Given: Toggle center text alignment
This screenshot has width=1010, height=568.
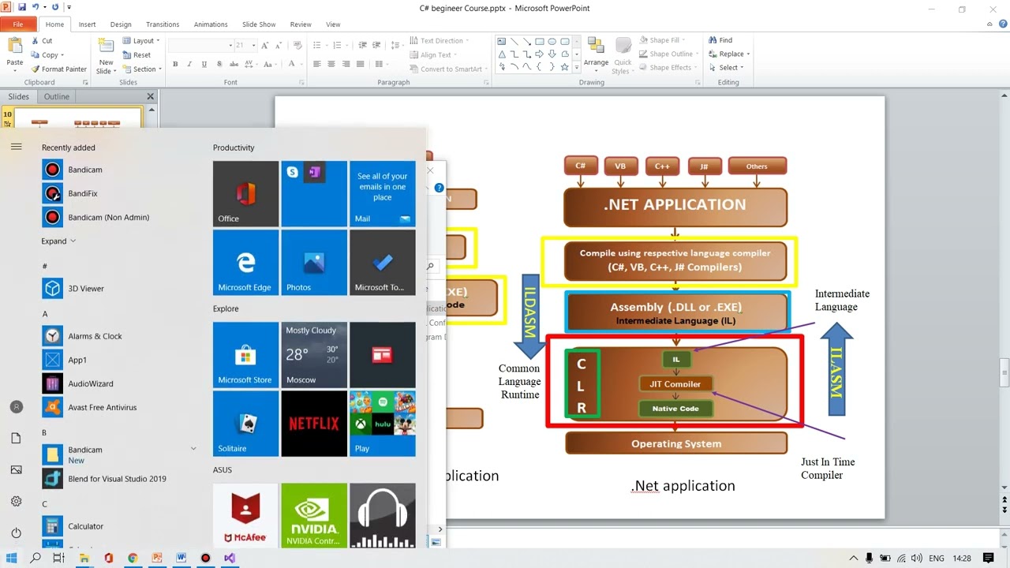Looking at the screenshot, I should click(331, 64).
